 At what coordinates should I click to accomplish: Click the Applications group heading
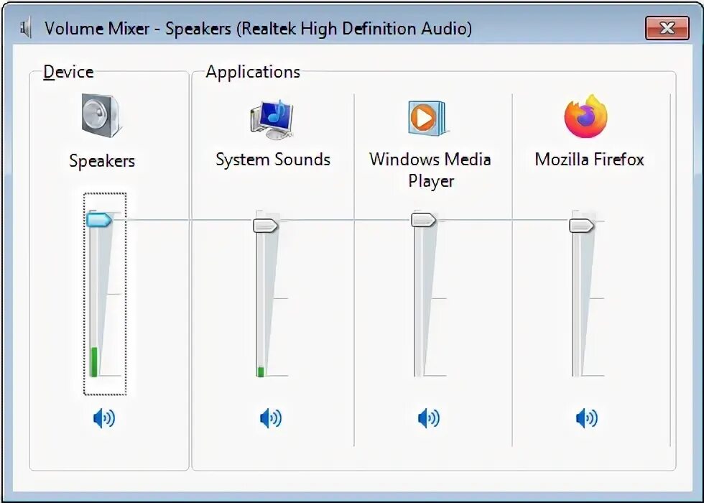[253, 72]
